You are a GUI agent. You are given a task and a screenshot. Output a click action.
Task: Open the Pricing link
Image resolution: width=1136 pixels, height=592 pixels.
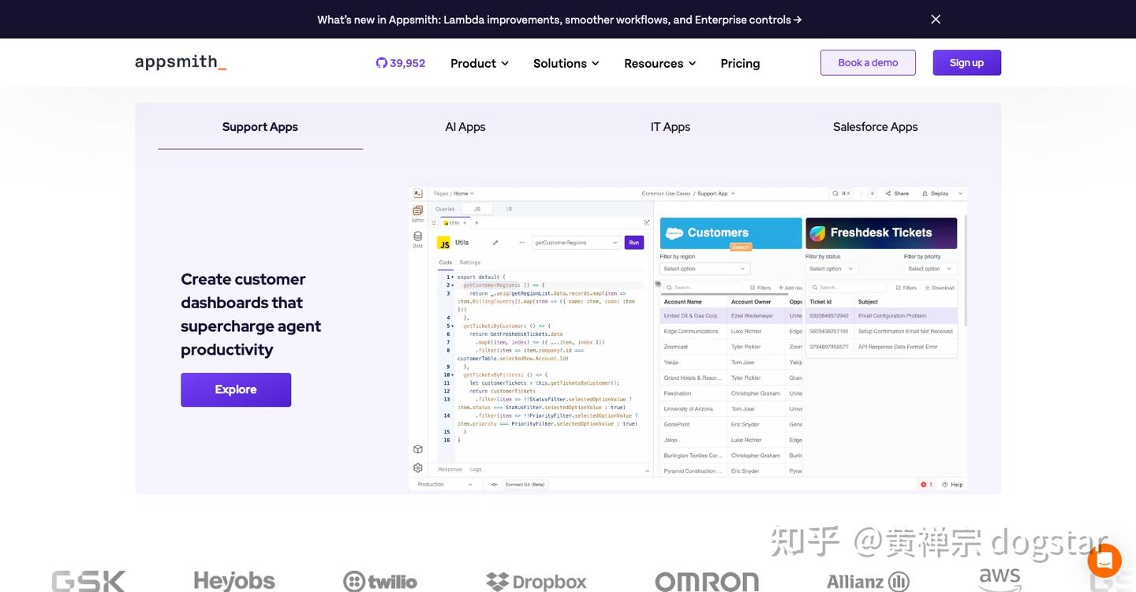click(x=740, y=63)
